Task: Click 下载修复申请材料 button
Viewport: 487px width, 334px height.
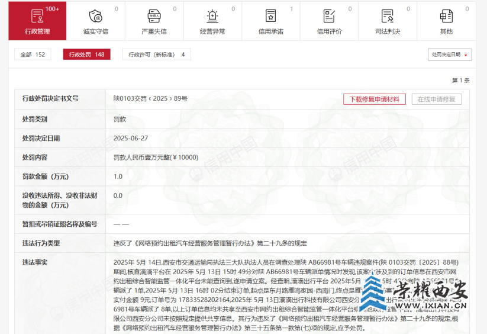Action: coord(375,99)
